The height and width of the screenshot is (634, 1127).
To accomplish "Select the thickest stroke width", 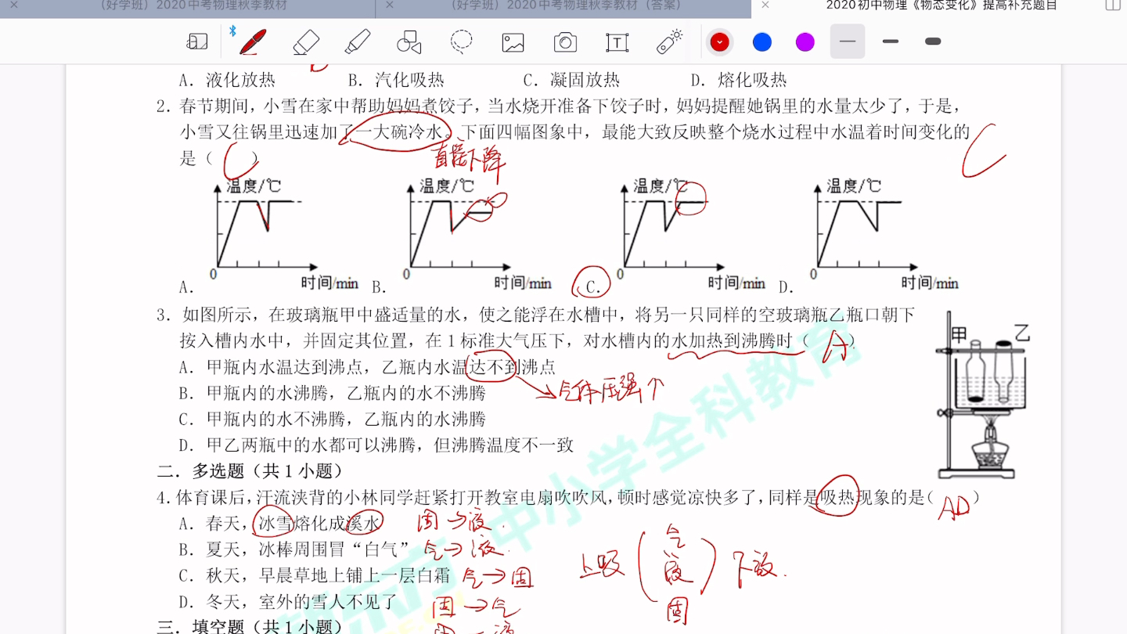I will (x=933, y=41).
